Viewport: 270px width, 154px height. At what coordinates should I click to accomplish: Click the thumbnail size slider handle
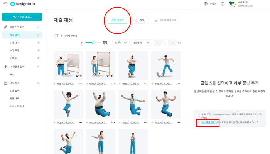point(93,43)
